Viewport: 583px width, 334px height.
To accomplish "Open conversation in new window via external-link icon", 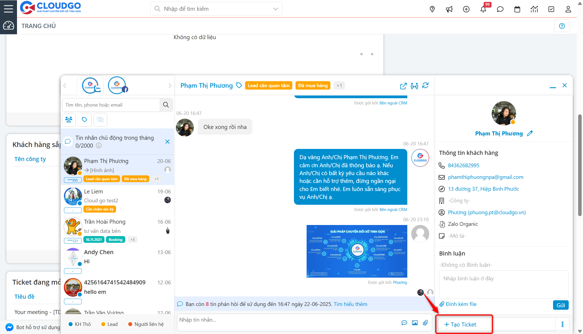I will coord(403,86).
